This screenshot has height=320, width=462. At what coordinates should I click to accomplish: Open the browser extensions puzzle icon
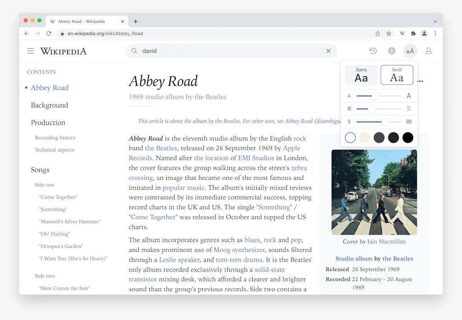point(414,33)
